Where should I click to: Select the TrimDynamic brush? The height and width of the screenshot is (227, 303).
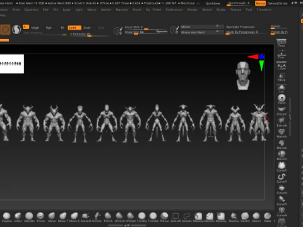tap(142, 216)
